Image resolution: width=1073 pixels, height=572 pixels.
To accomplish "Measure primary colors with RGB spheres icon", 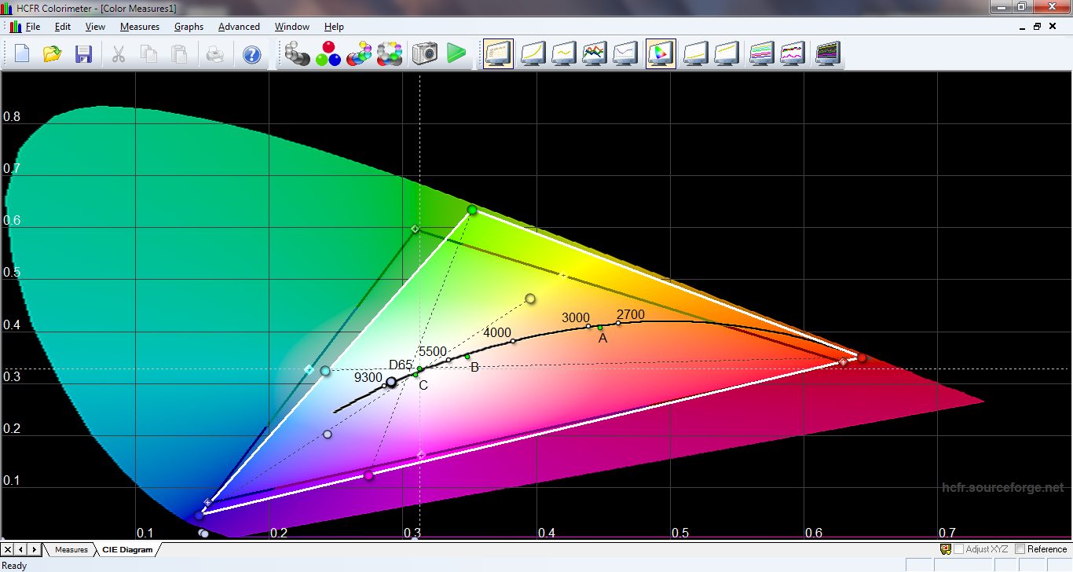I will pos(328,53).
